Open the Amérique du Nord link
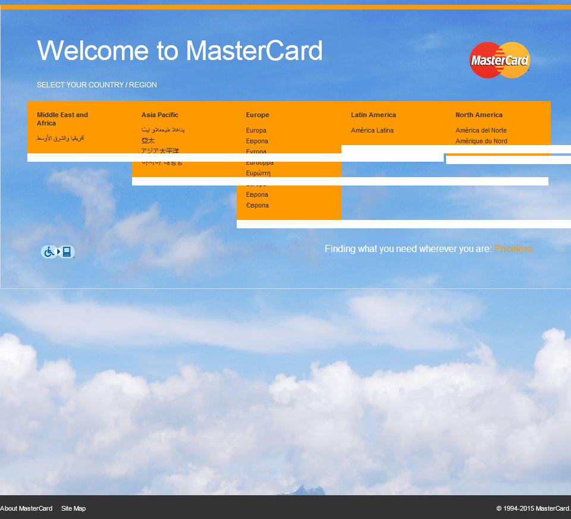 481,141
